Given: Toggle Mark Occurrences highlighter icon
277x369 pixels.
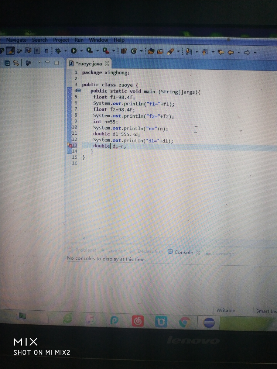Looking at the screenshot, I should (10, 50).
